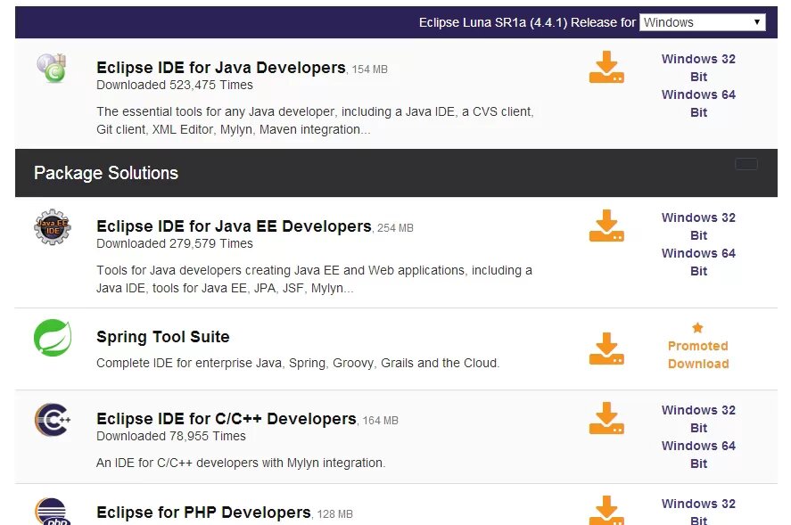Click Spring Tool Suite description text
The width and height of the screenshot is (791, 525).
[298, 363]
